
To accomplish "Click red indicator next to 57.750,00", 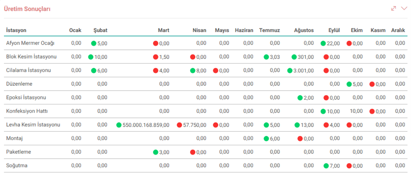I will pos(179,125).
